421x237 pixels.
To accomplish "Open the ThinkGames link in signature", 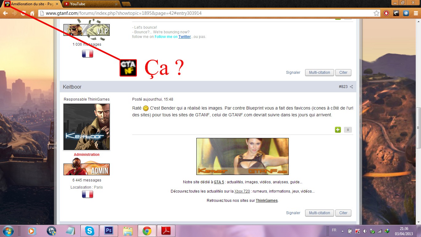I will coord(267,201).
